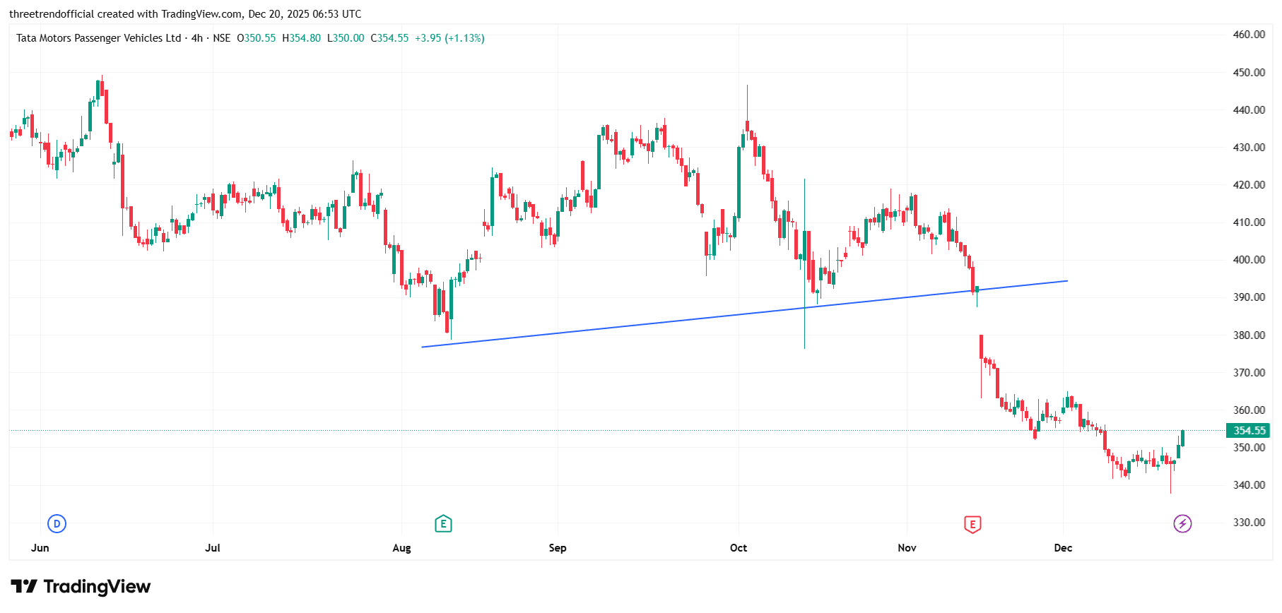Screen dimensions: 1282x613
Task: Click the 410.00 price axis label
Action: click(x=1249, y=222)
